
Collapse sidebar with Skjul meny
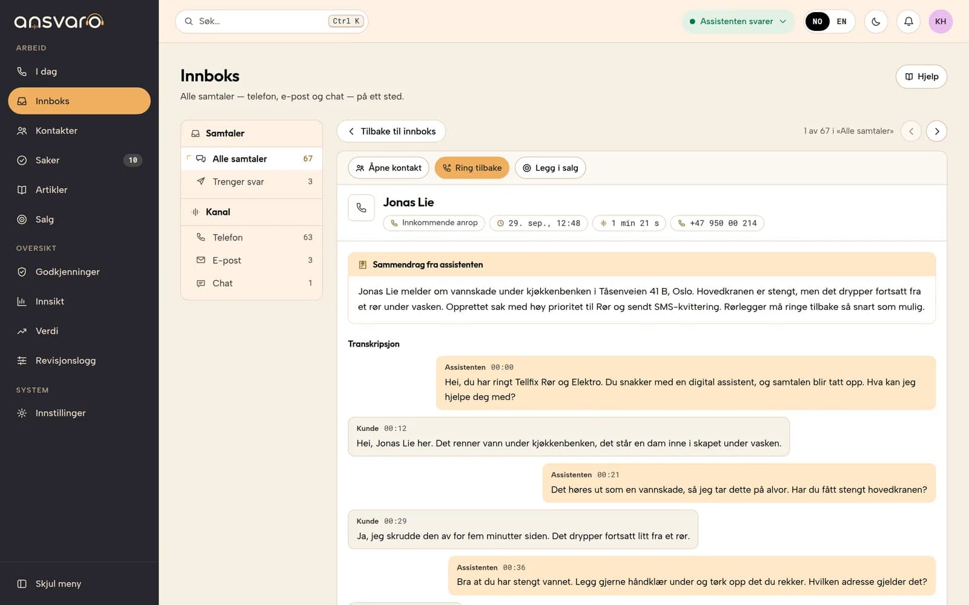tap(79, 584)
